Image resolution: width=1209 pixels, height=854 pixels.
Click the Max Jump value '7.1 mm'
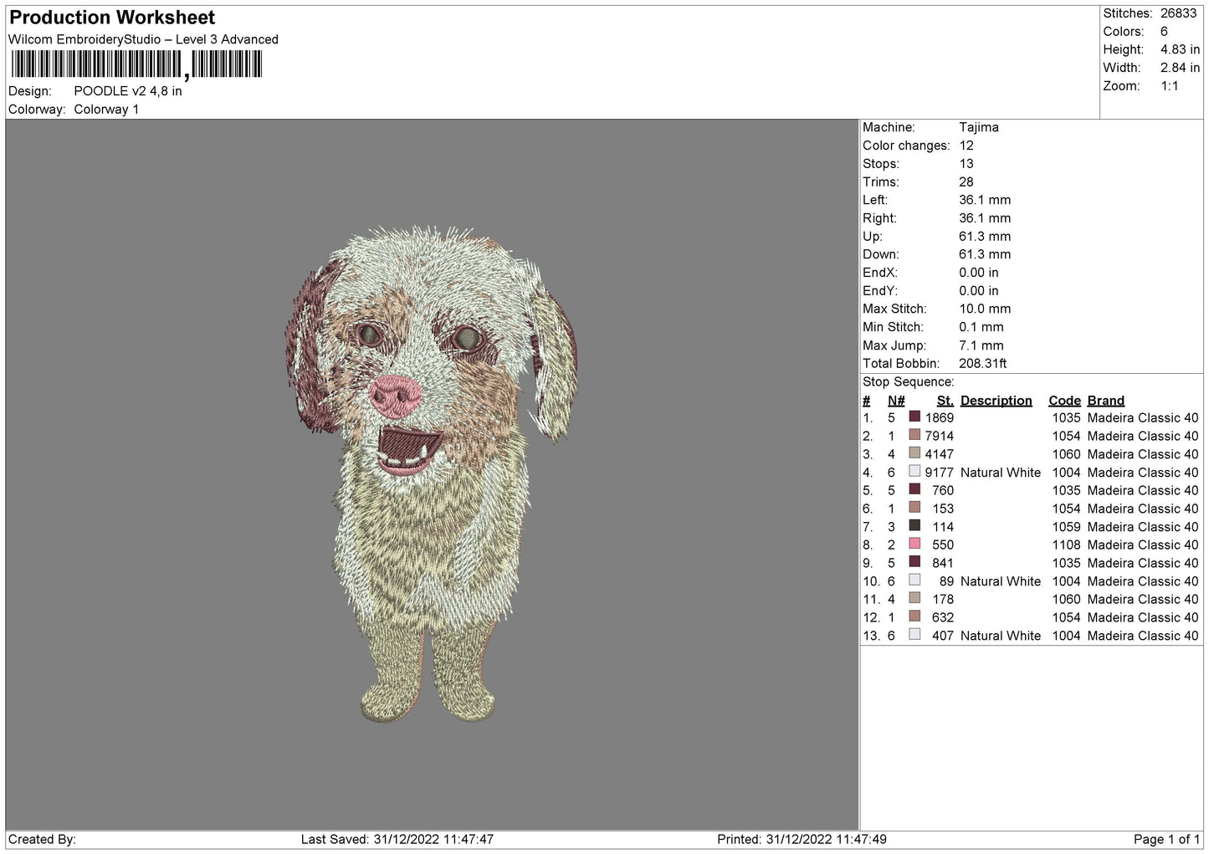pyautogui.click(x=981, y=345)
